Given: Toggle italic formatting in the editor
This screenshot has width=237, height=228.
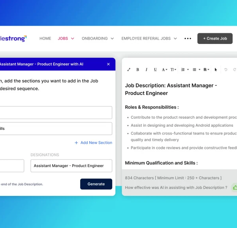Looking at the screenshot, I should coord(146,70).
